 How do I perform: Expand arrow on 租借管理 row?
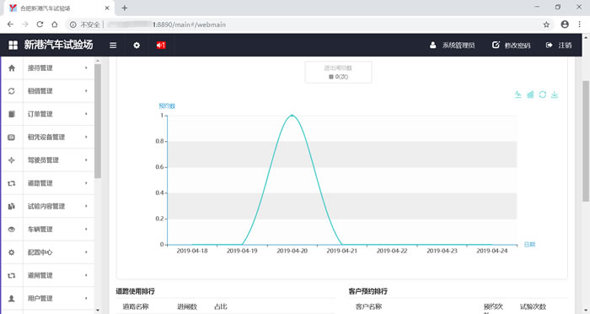tap(86, 91)
